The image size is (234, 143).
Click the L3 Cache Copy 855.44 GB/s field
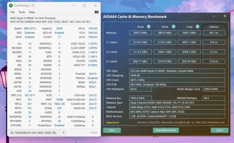[x=189, y=61]
